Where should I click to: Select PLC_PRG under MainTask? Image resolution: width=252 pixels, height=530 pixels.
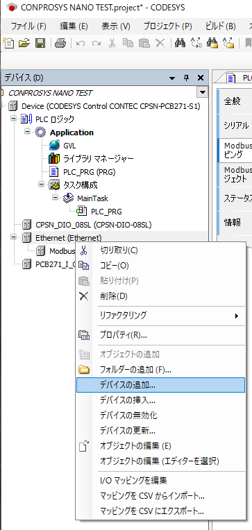(106, 212)
